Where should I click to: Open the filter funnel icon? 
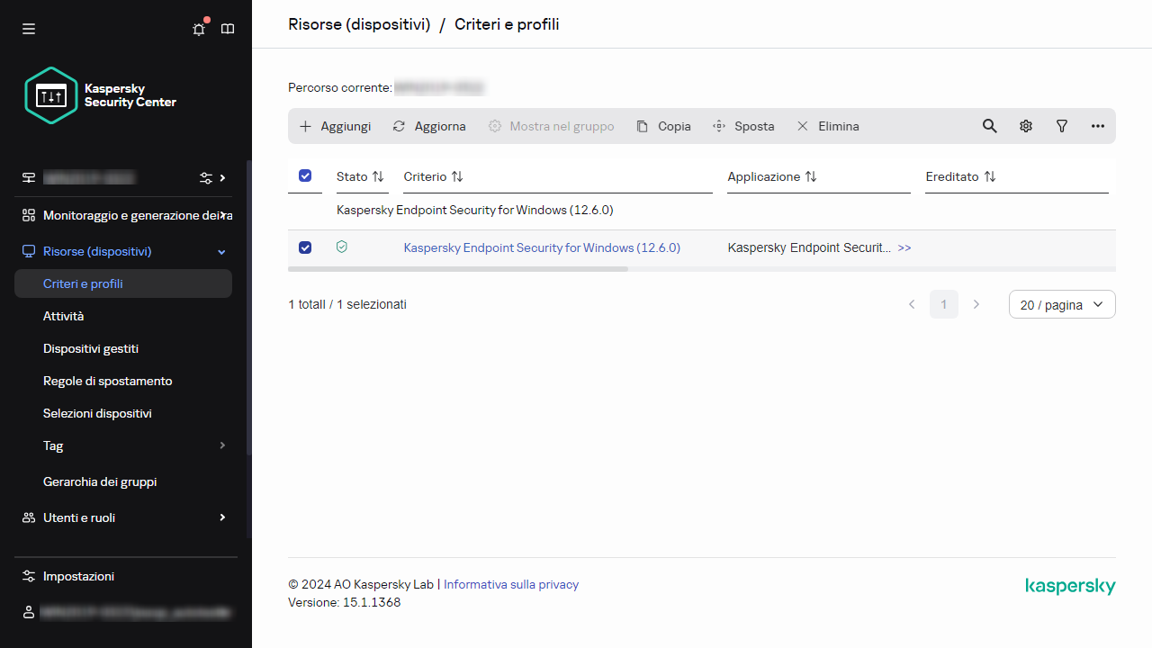pyautogui.click(x=1062, y=126)
